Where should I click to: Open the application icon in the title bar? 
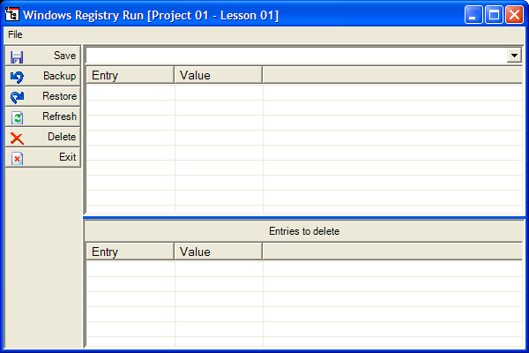pos(12,14)
